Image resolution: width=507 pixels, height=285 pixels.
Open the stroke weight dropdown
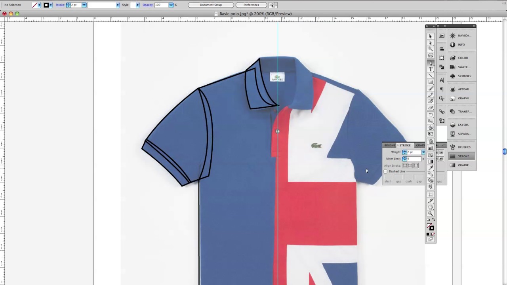84,5
